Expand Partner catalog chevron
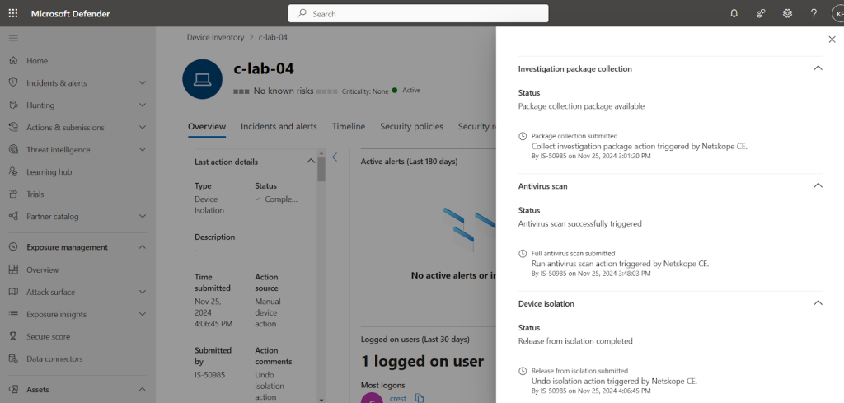844x403 pixels. tap(142, 216)
